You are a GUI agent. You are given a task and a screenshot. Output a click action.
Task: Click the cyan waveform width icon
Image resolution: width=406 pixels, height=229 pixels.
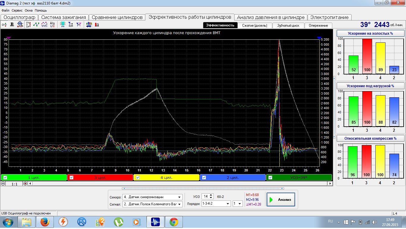63,25
